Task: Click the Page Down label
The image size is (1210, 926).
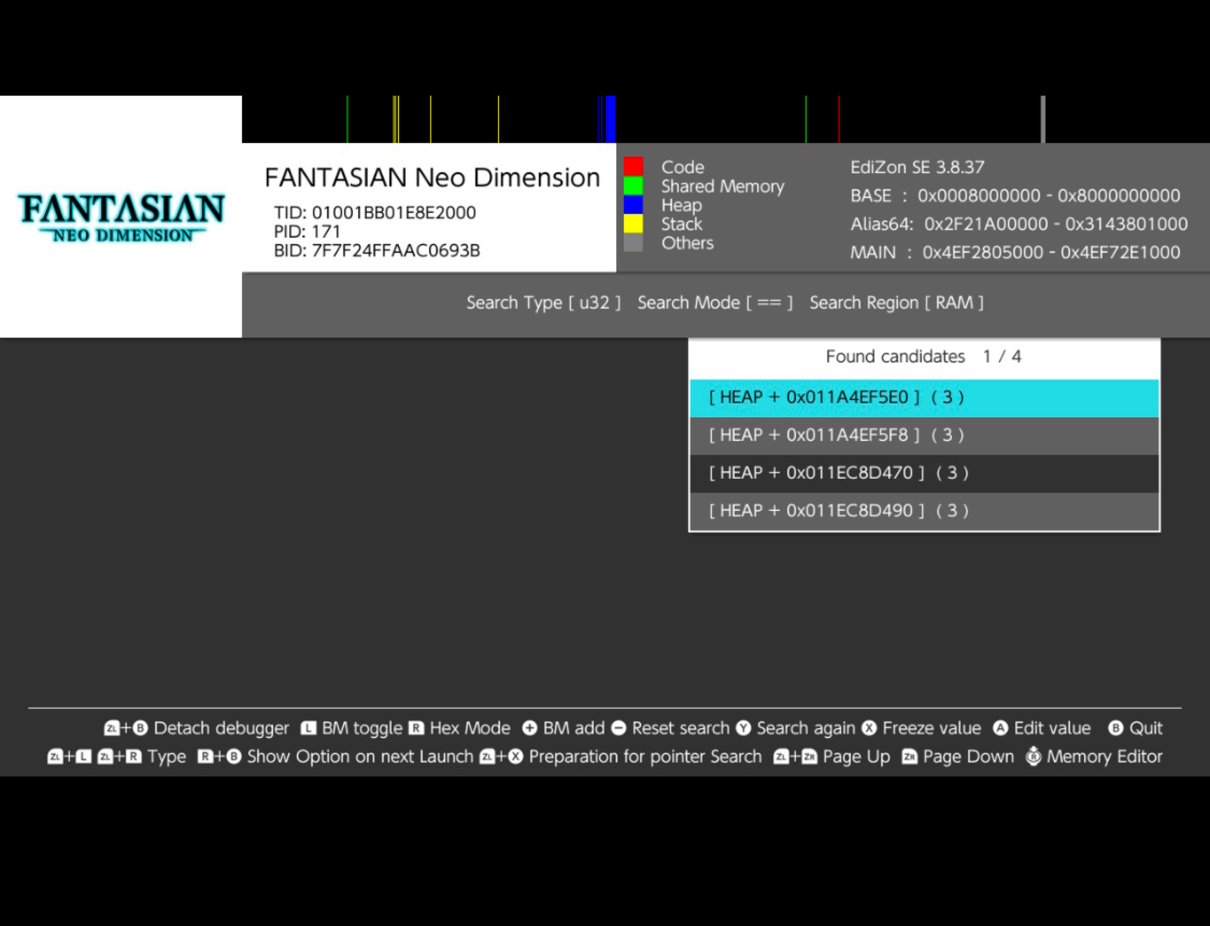Action: (x=969, y=757)
